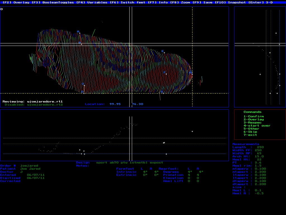
Task: Click the Rearfoot Pronation right value 4
Action: coord(198,175)
